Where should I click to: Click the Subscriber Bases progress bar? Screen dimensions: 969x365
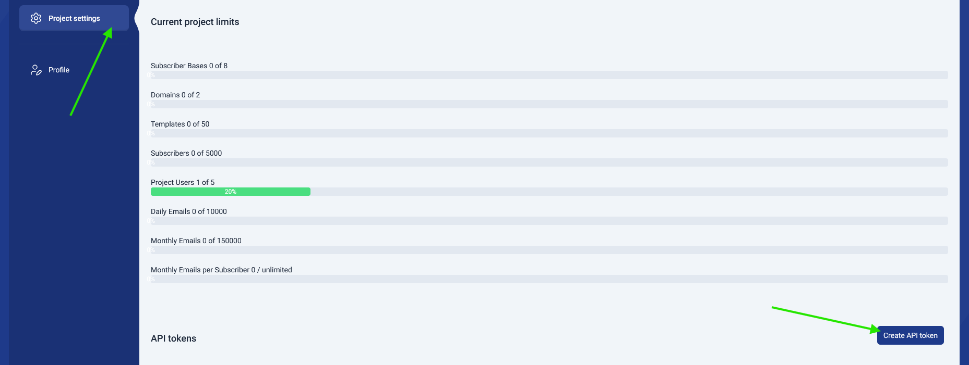tap(549, 75)
